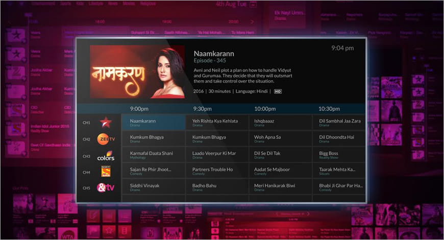Select the Sony SAB channel logo
444x240 pixels.
(x=106, y=172)
